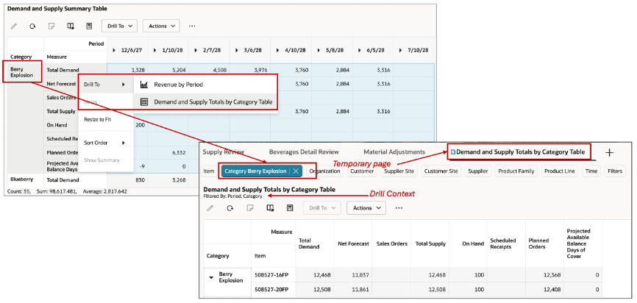Remove the Category Berry Explosion filter chip

click(296, 171)
